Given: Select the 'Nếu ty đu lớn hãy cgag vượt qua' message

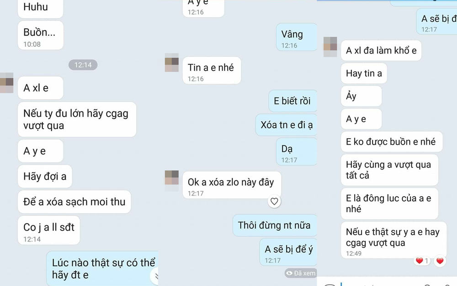Looking at the screenshot, I should (x=77, y=119).
